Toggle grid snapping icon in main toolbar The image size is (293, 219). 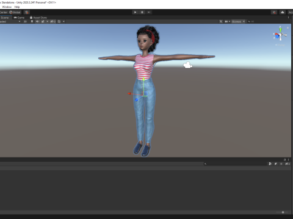pyautogui.click(x=27, y=12)
